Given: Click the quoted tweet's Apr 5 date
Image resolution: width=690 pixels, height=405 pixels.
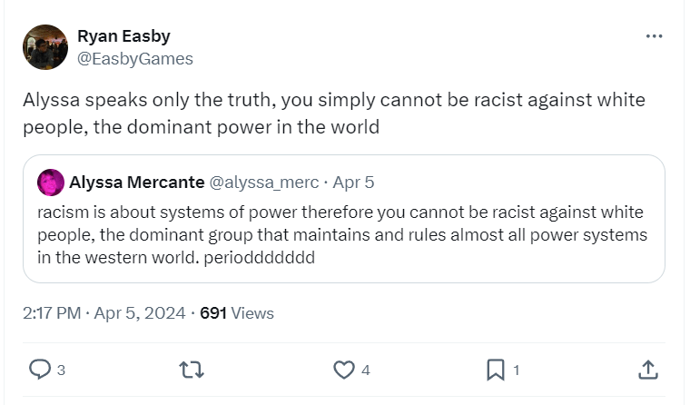Looking at the screenshot, I should click(x=354, y=183).
